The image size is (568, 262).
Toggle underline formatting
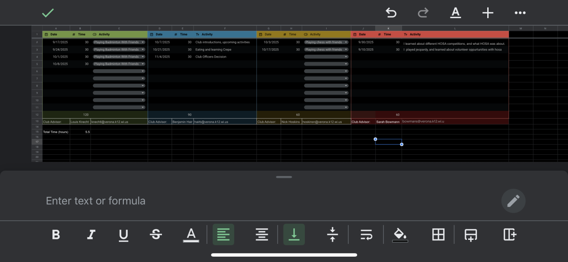124,235
